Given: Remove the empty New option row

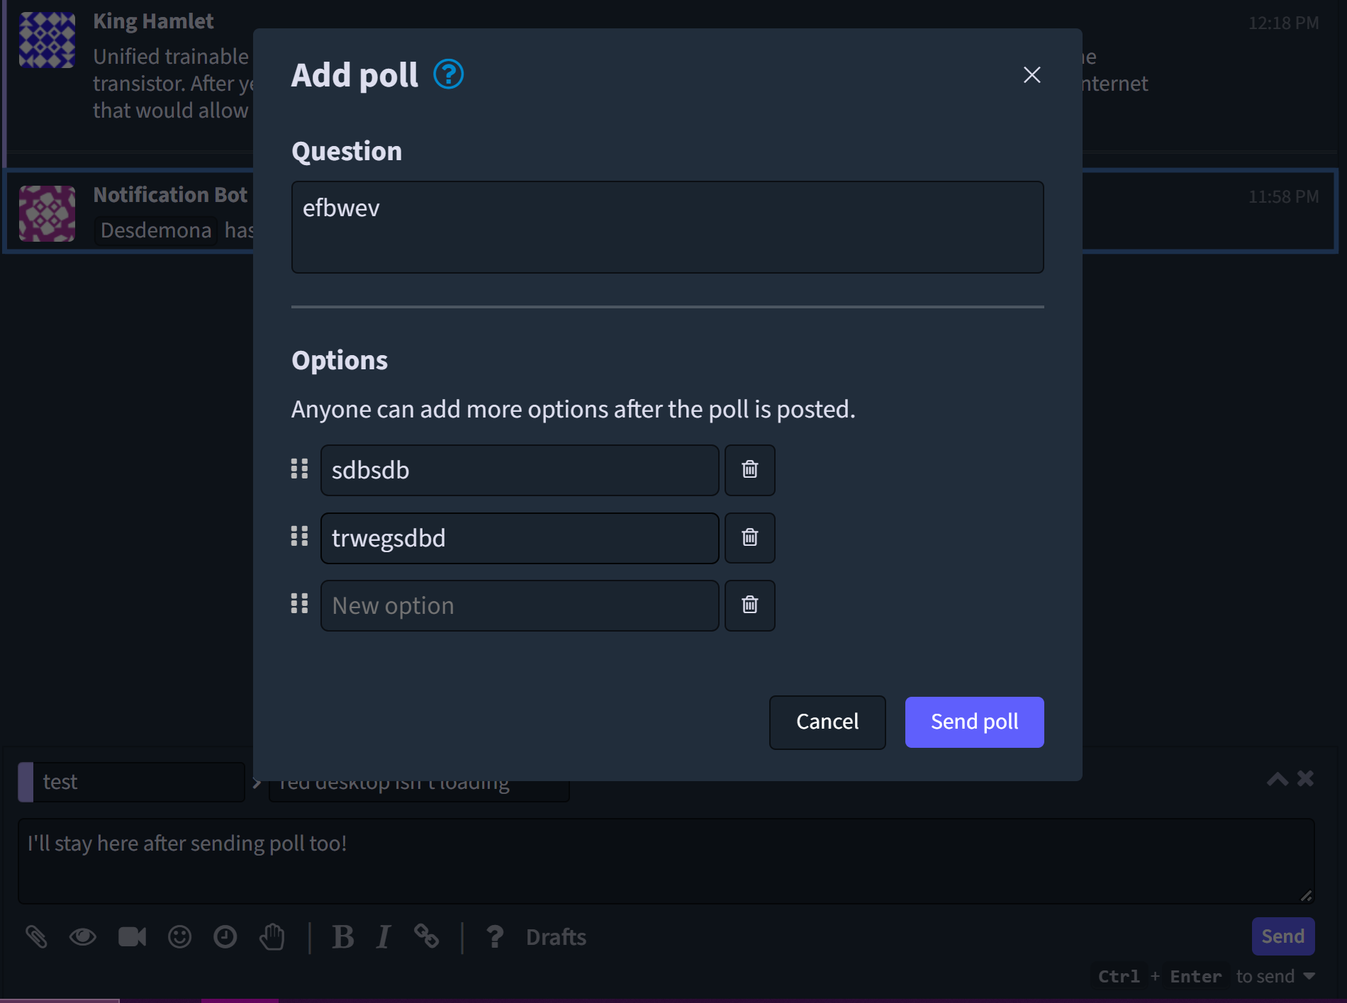Looking at the screenshot, I should tap(749, 605).
